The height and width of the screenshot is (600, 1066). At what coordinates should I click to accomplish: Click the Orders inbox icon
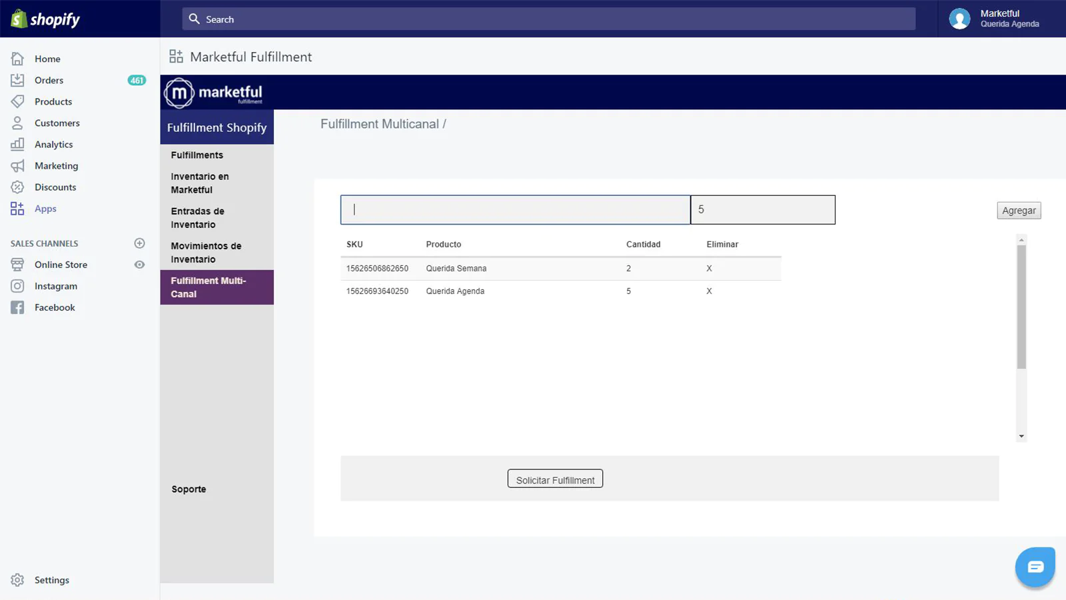[x=17, y=80]
